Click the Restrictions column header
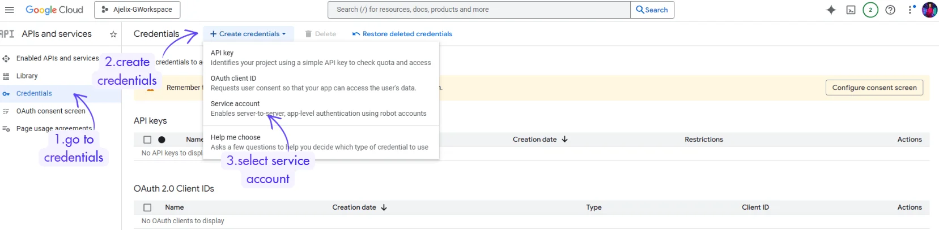 coord(704,139)
